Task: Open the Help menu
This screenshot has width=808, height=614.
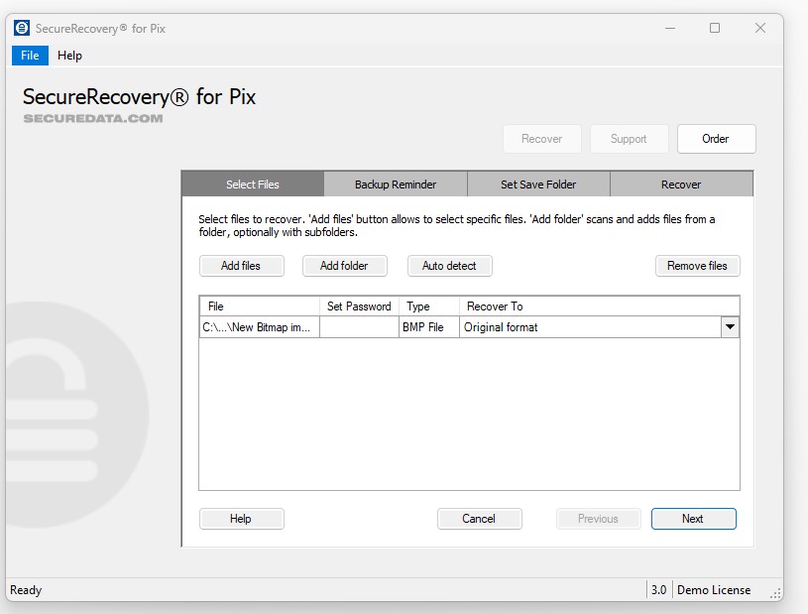Action: click(69, 56)
